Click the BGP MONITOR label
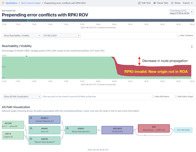This screenshot has width=196, height=152. click(x=9, y=11)
